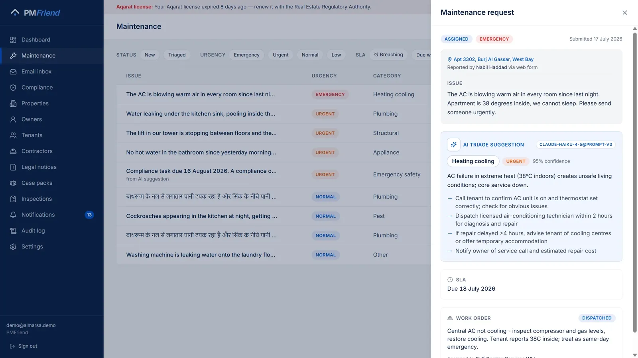
Task: Toggle the SLA Breaching filter
Action: coord(389,55)
